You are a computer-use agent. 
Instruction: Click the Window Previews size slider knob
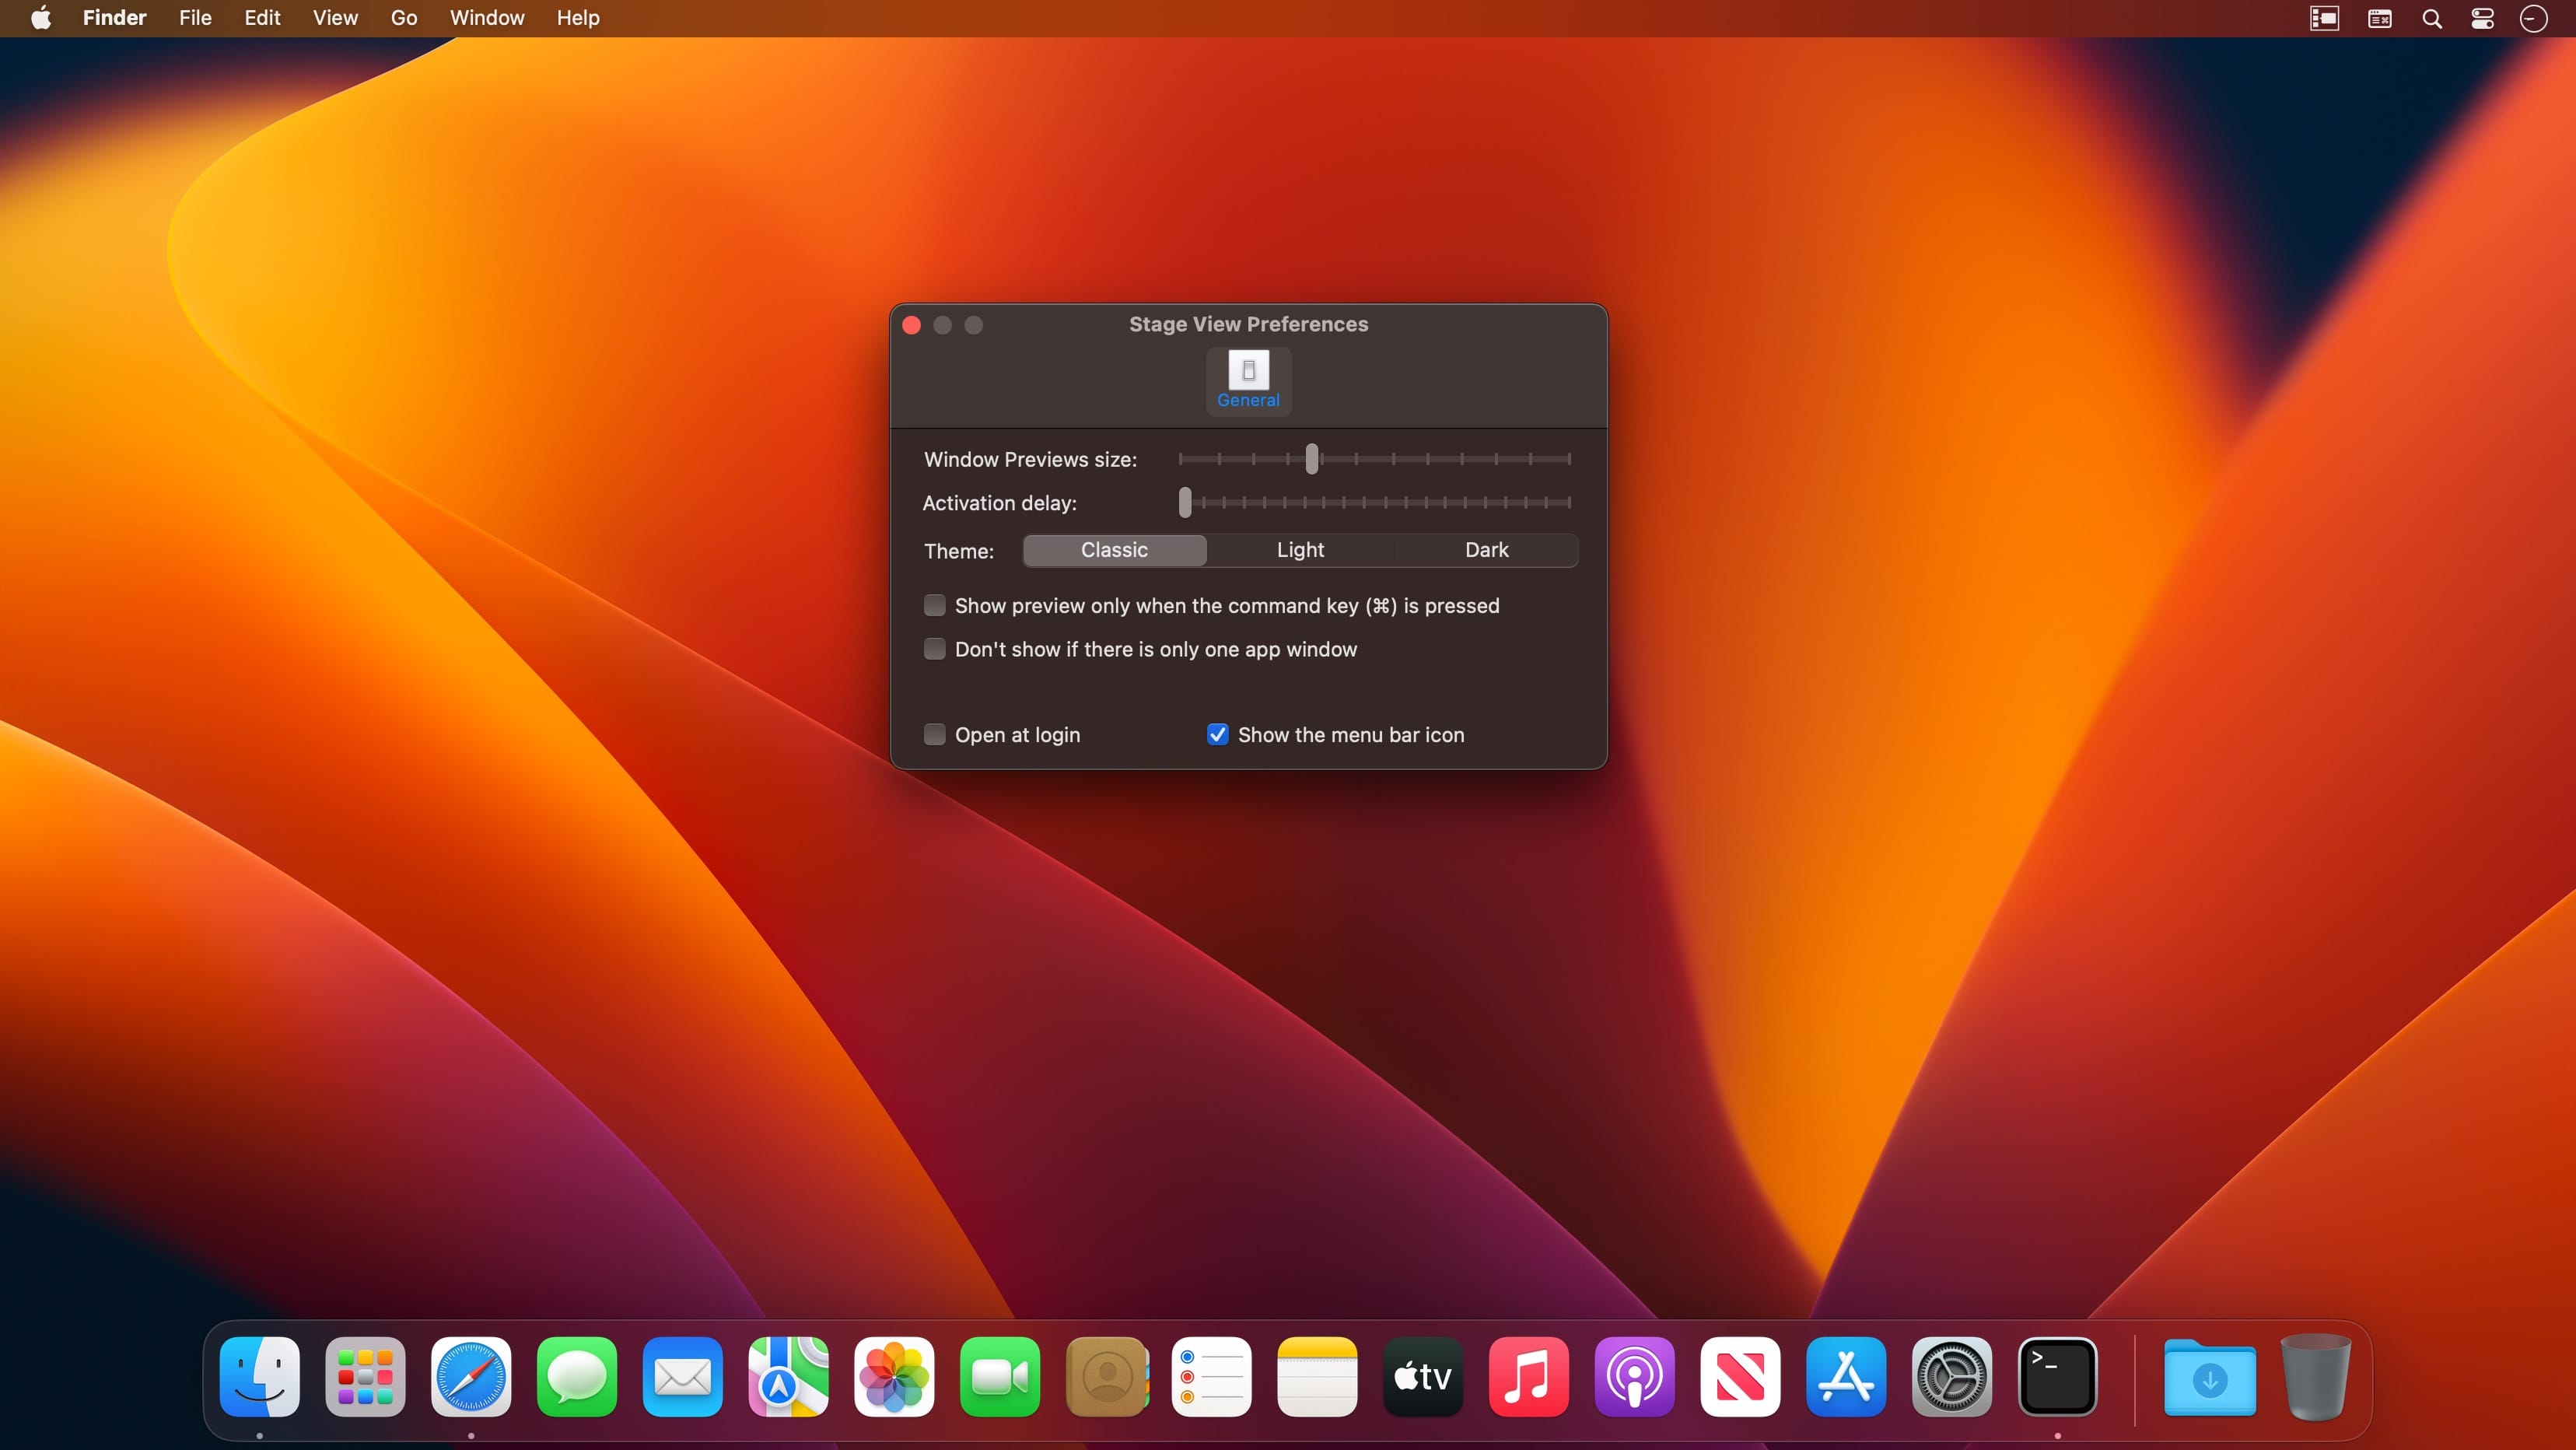point(1312,459)
